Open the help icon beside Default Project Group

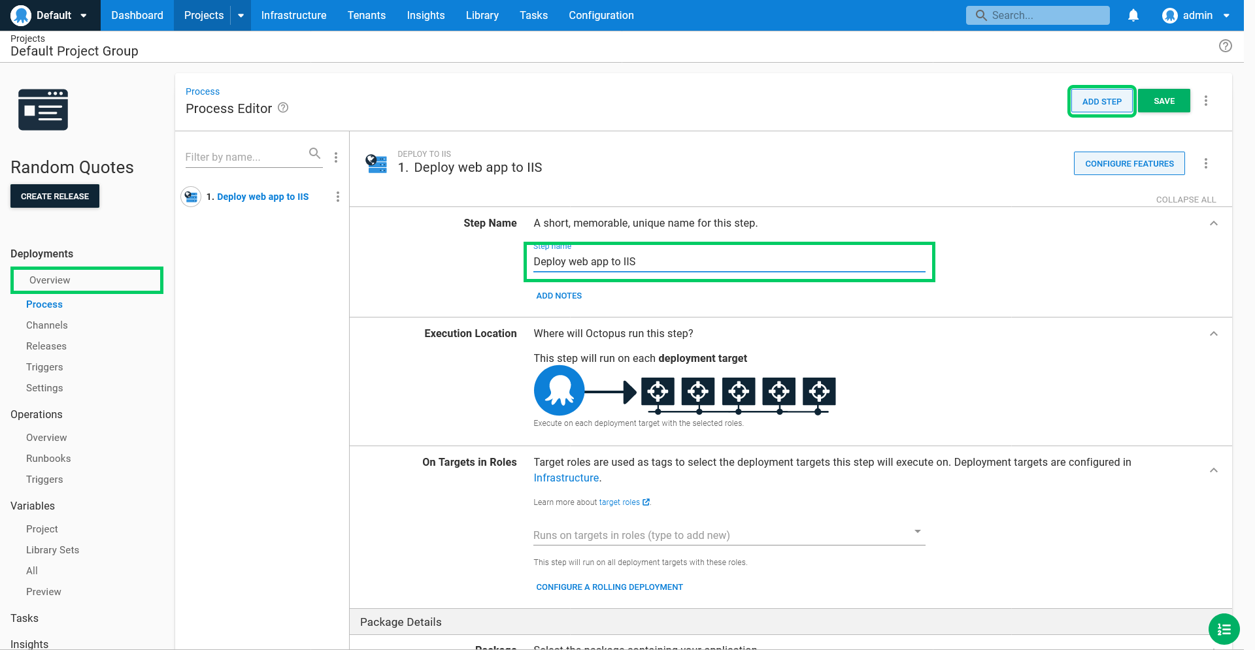point(1226,46)
